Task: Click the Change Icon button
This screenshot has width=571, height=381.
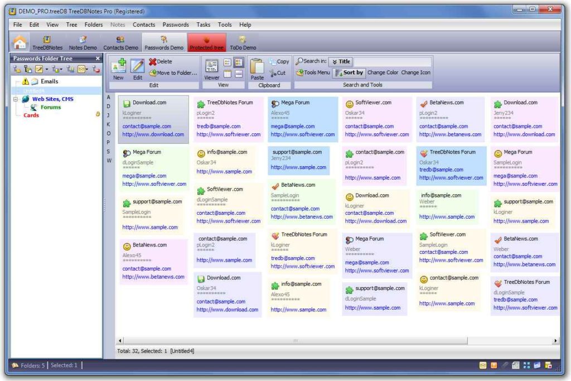Action: coord(415,73)
